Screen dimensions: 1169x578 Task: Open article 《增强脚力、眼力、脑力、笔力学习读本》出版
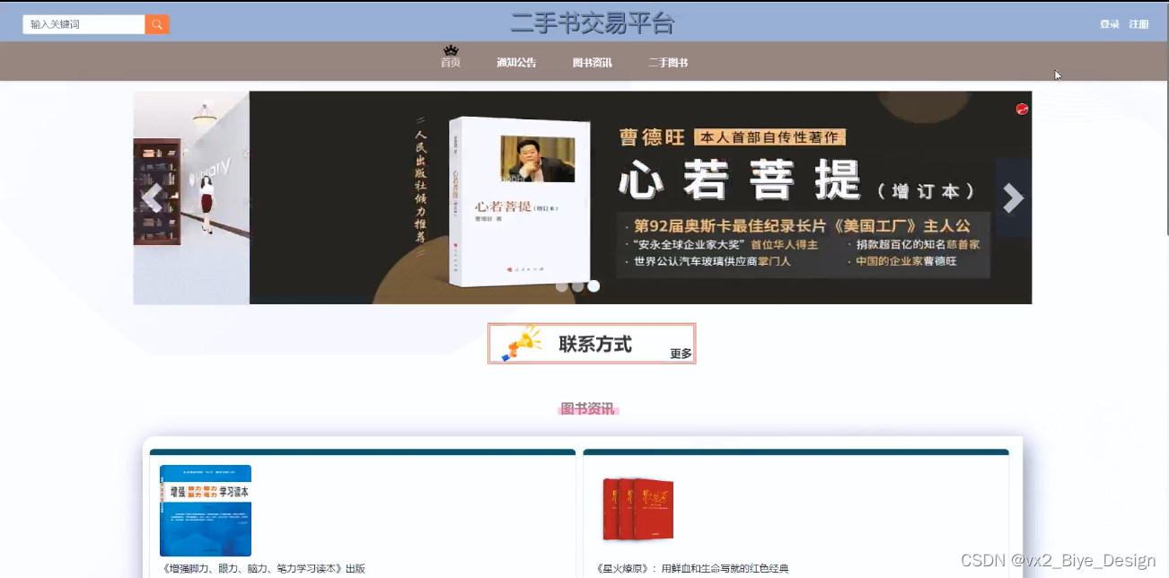[264, 568]
